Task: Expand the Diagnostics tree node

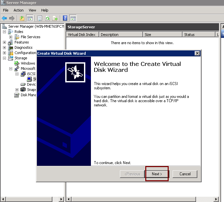Action: tap(5, 48)
